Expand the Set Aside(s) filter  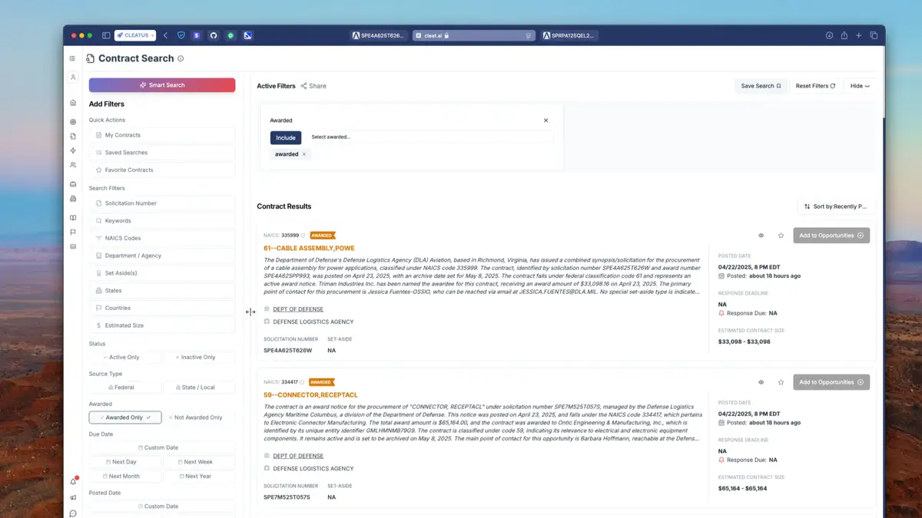tap(162, 273)
